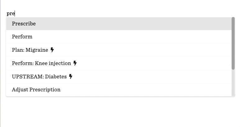
Task: Choose the second suggestion labeled Perform
Action: point(119,37)
